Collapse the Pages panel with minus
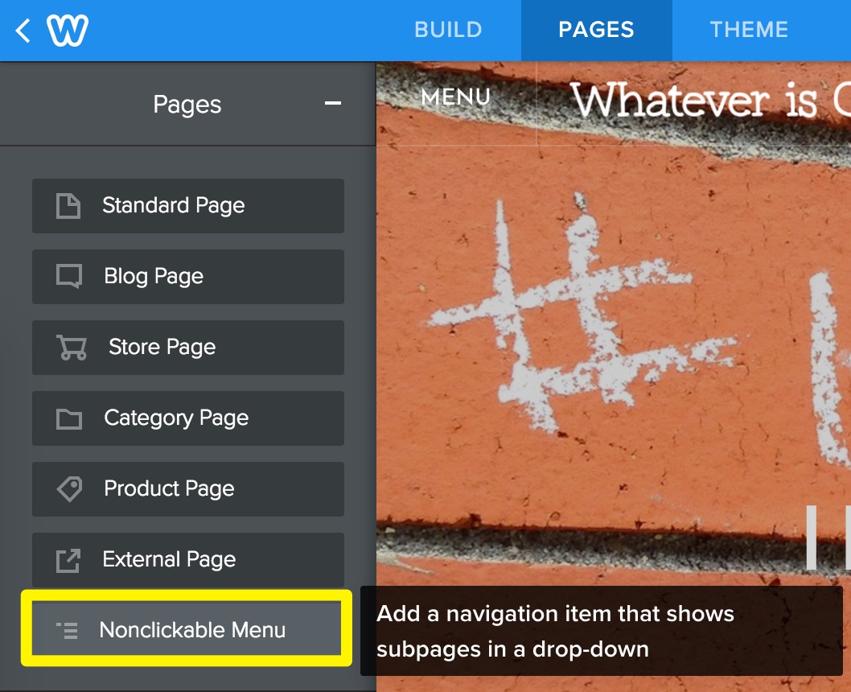 click(x=333, y=103)
